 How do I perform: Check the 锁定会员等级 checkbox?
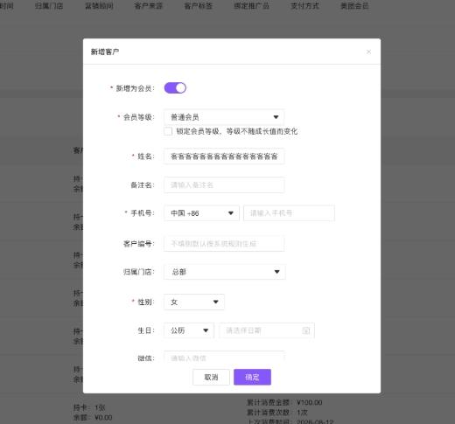[168, 131]
